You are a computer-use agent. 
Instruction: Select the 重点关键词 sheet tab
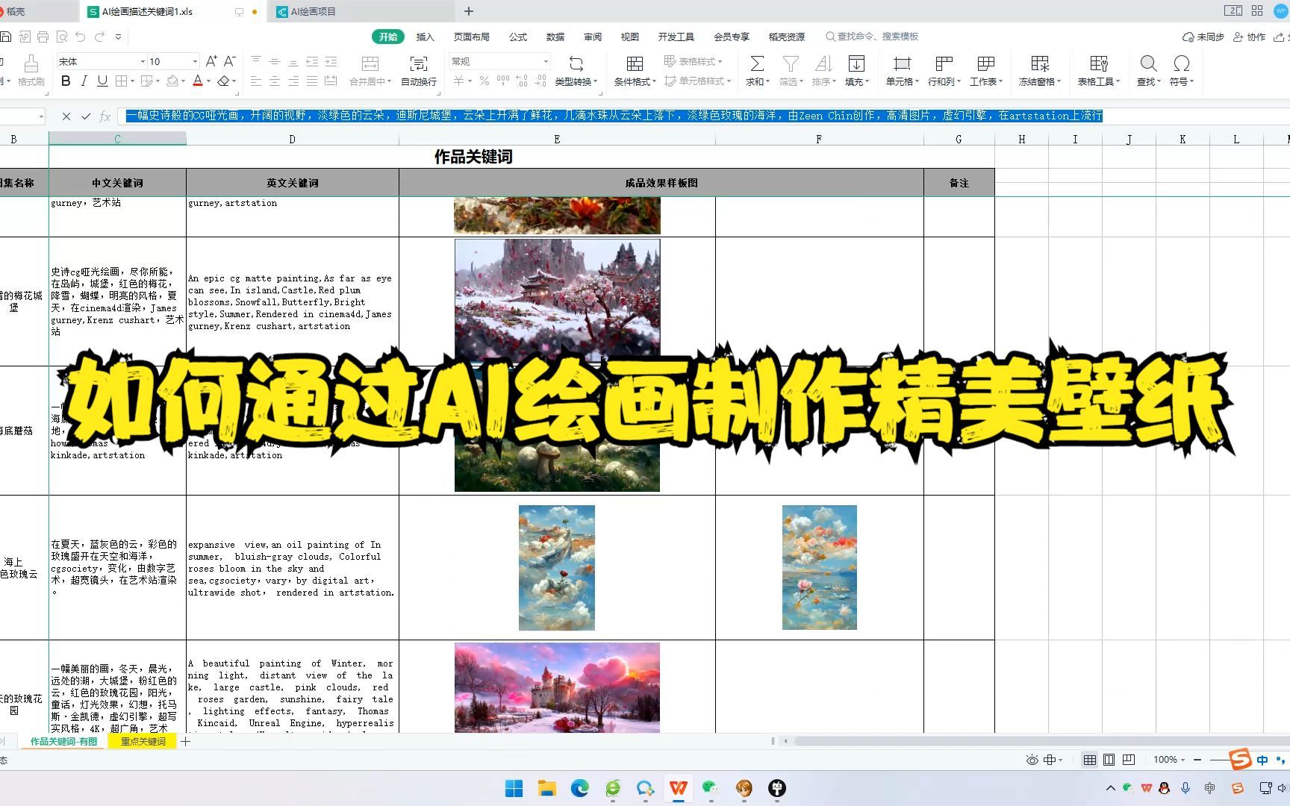143,741
